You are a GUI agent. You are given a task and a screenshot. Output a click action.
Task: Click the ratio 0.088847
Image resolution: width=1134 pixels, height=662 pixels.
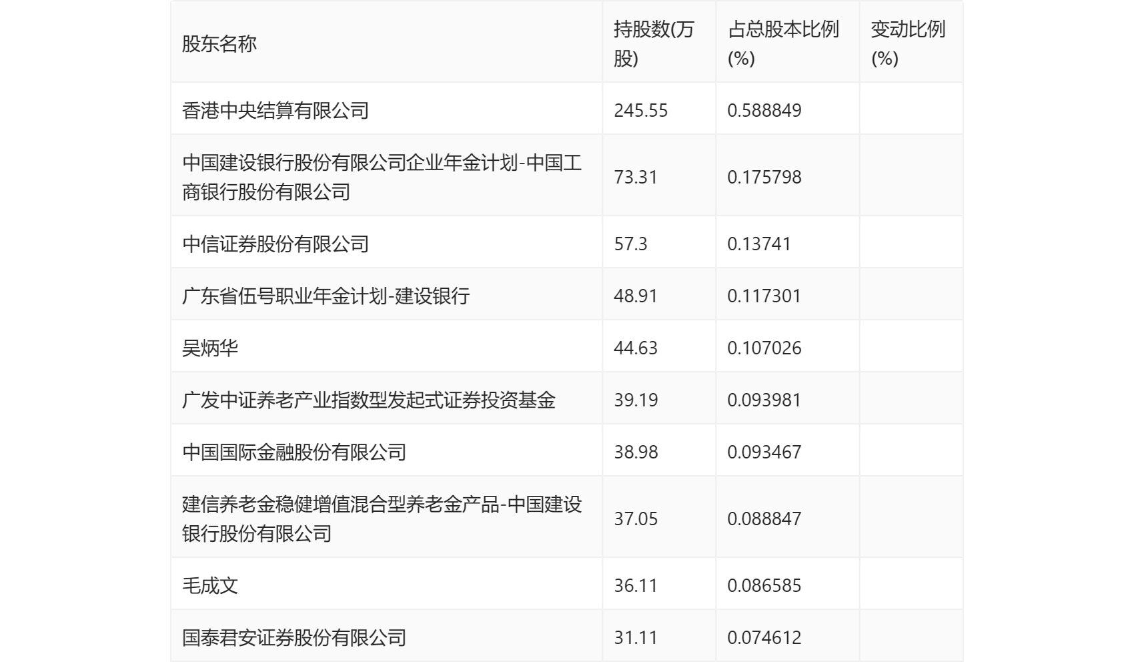pos(764,519)
